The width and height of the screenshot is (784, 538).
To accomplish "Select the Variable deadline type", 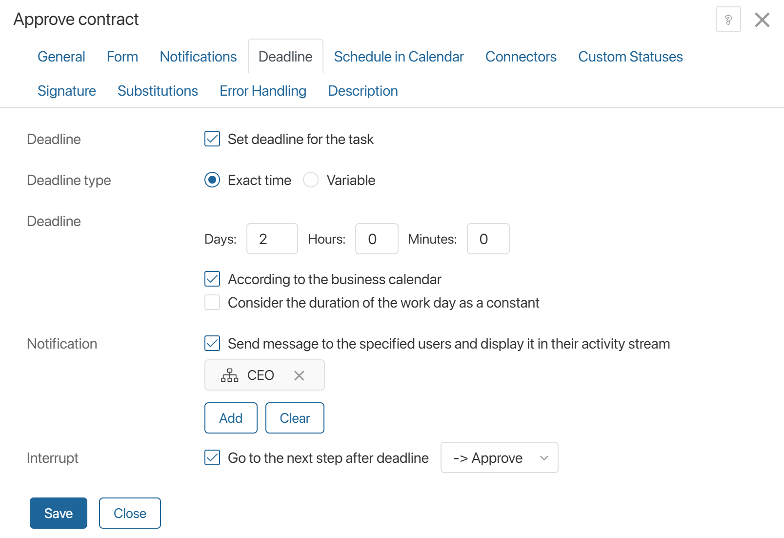I will click(311, 180).
